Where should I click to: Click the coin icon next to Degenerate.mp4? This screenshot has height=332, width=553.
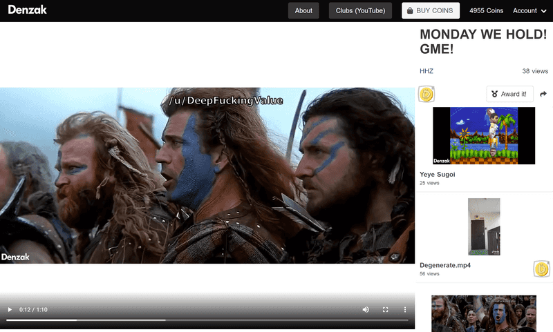(x=542, y=268)
